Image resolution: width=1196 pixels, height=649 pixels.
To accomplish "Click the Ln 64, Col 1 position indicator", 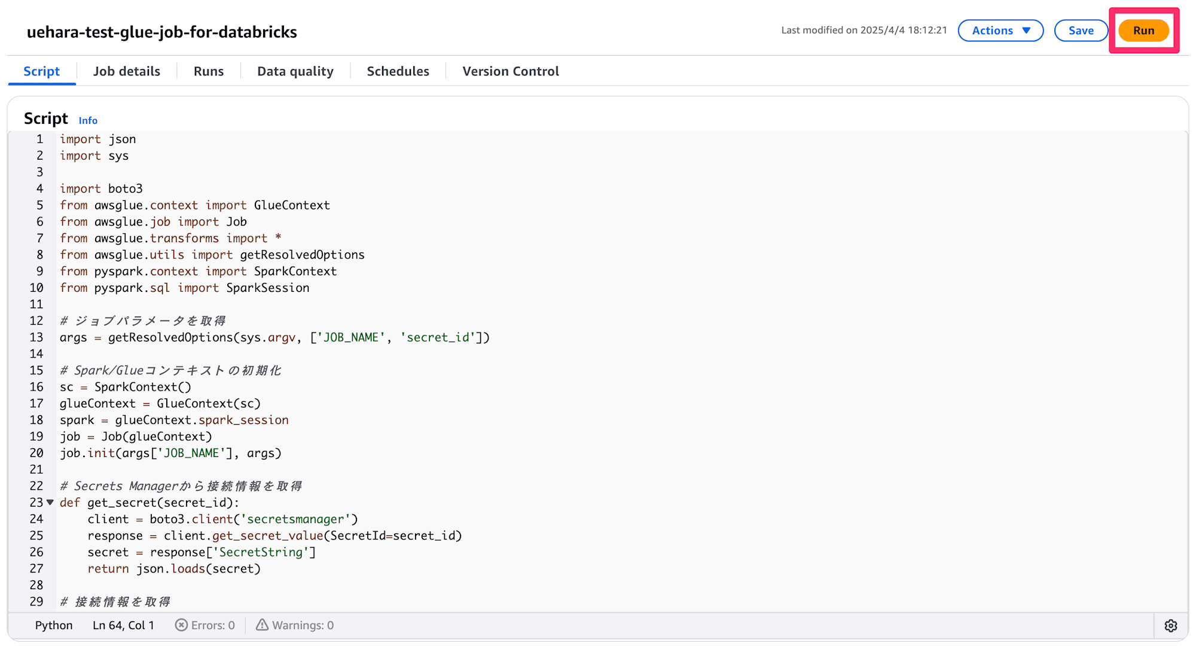I will (123, 625).
